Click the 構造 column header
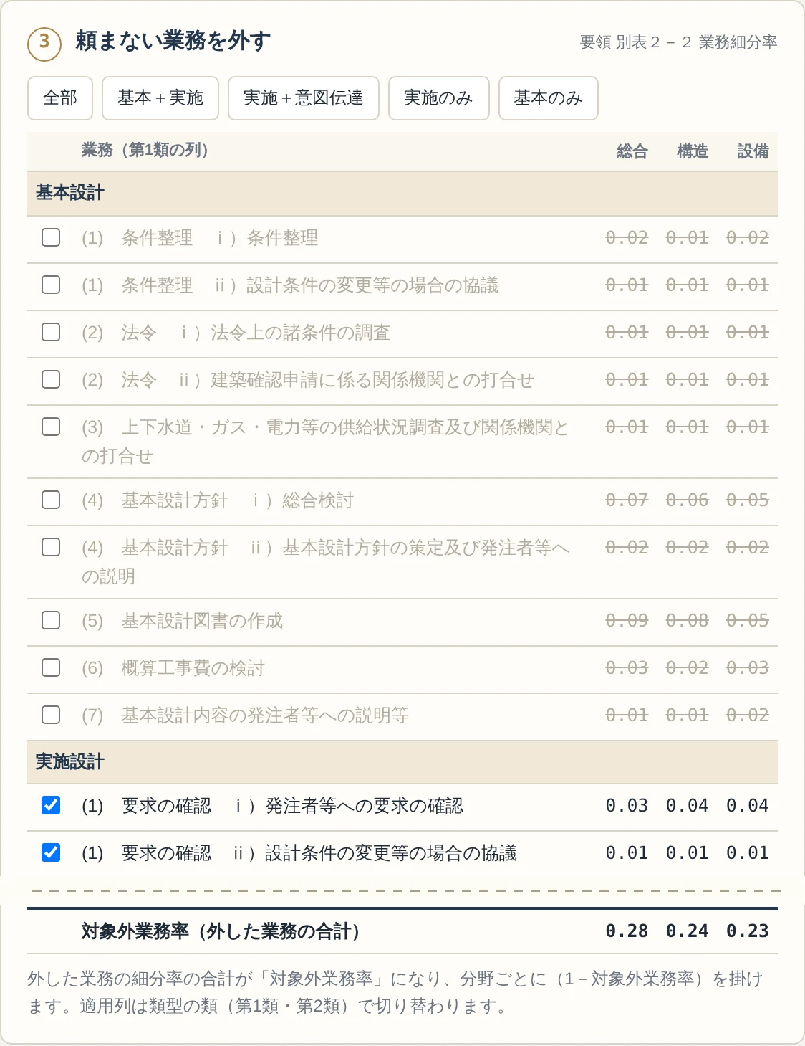 693,151
